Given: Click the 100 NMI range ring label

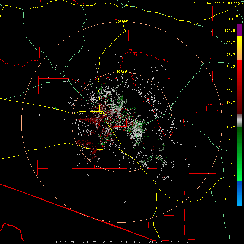Looking at the screenshot, I should [x=122, y=21].
